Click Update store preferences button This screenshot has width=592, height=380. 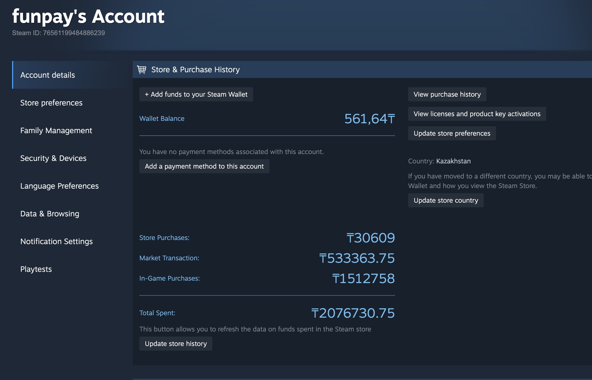tap(452, 133)
